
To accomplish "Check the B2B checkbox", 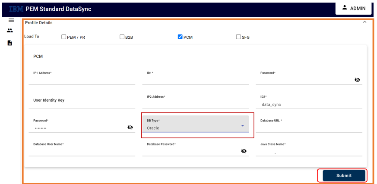I will [122, 37].
